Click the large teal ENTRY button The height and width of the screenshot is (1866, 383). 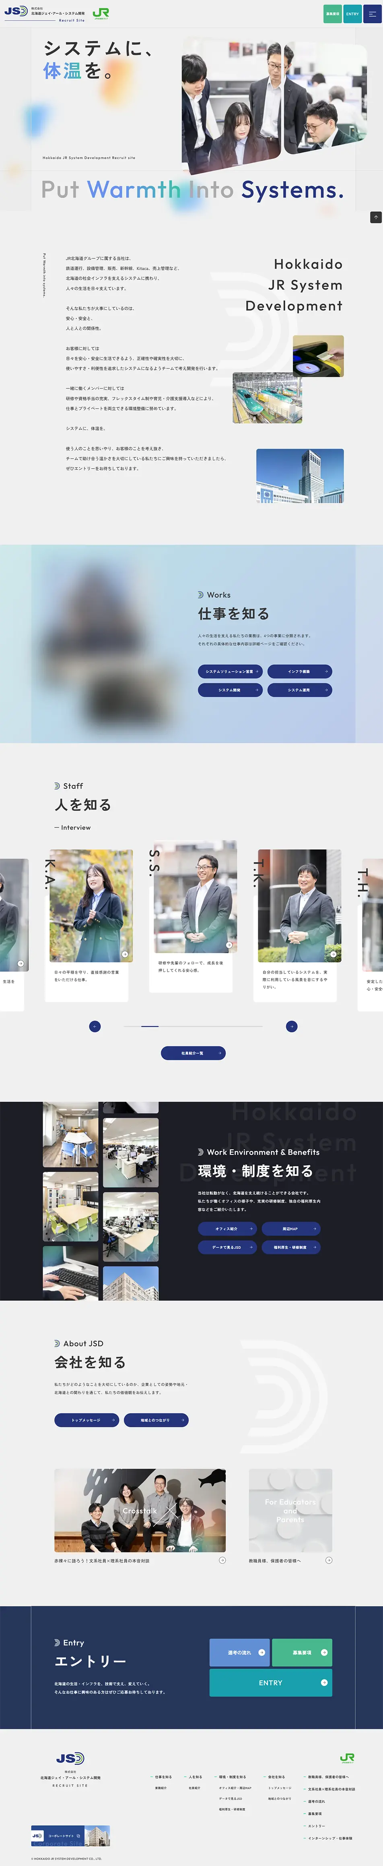pyautogui.click(x=271, y=1683)
